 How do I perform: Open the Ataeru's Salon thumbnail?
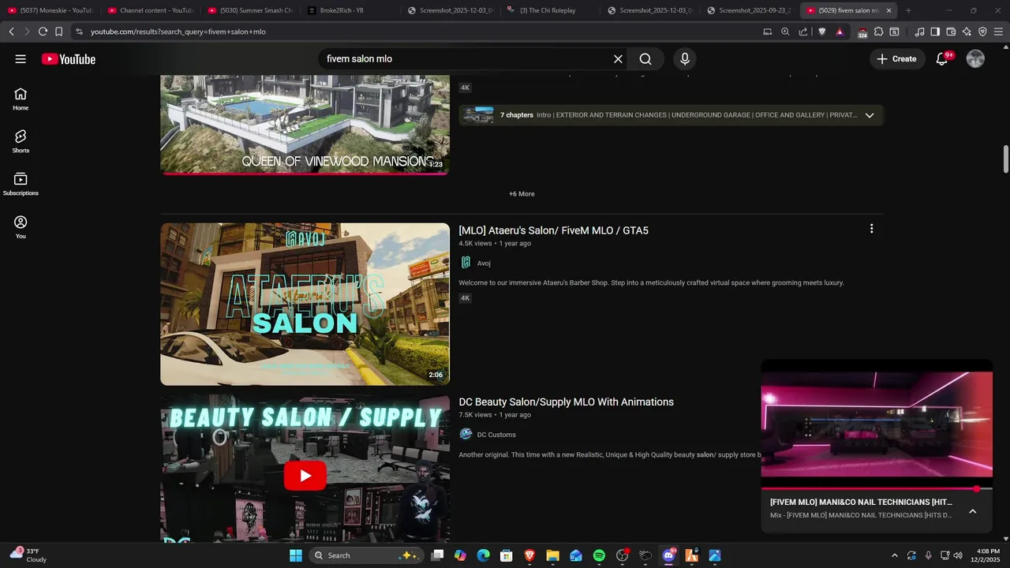(305, 304)
